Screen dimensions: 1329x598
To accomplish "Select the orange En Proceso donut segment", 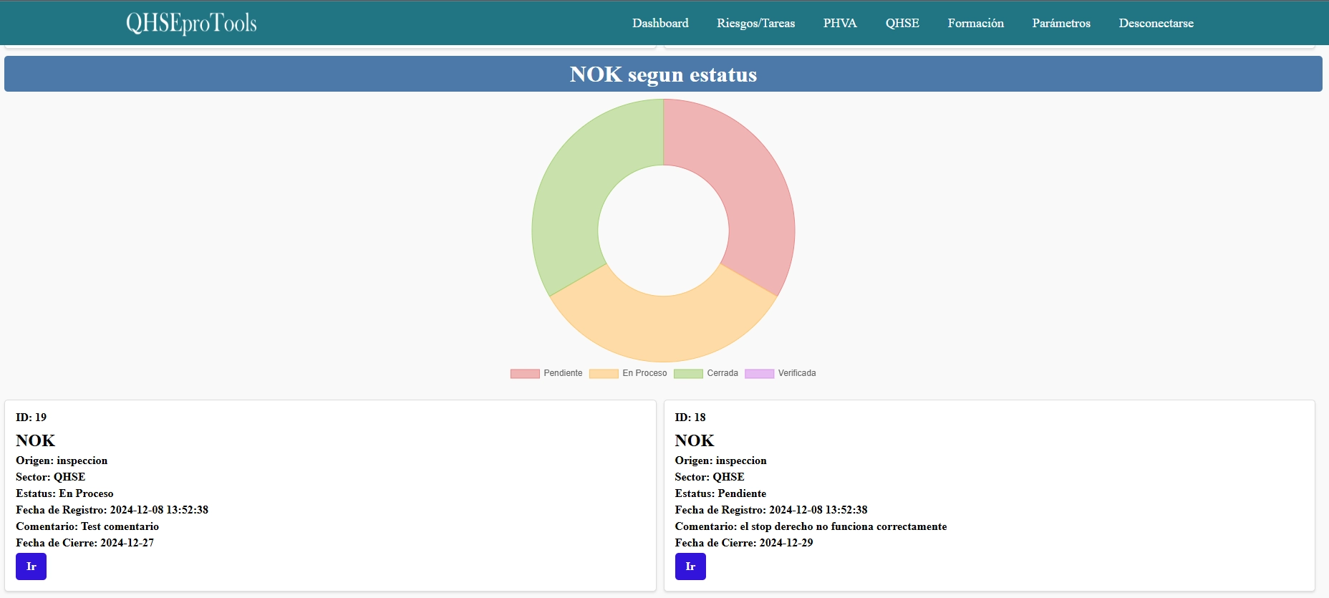I will click(663, 328).
